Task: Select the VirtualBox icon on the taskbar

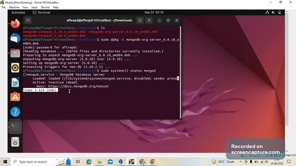Action: 121,162
